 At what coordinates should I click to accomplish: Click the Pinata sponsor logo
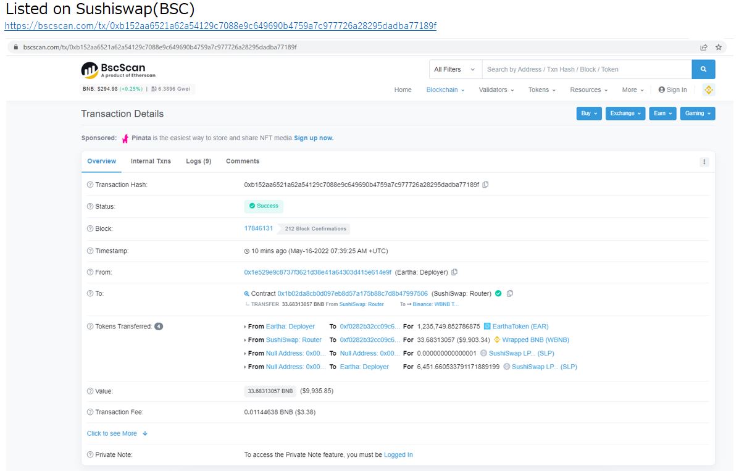click(125, 139)
